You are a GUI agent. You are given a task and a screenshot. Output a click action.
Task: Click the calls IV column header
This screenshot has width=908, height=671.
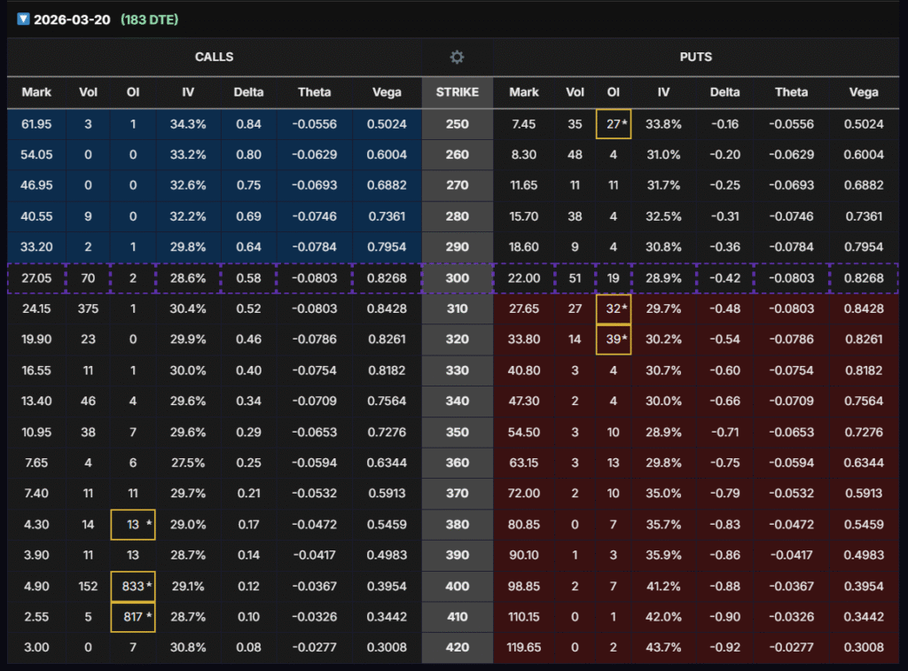189,92
